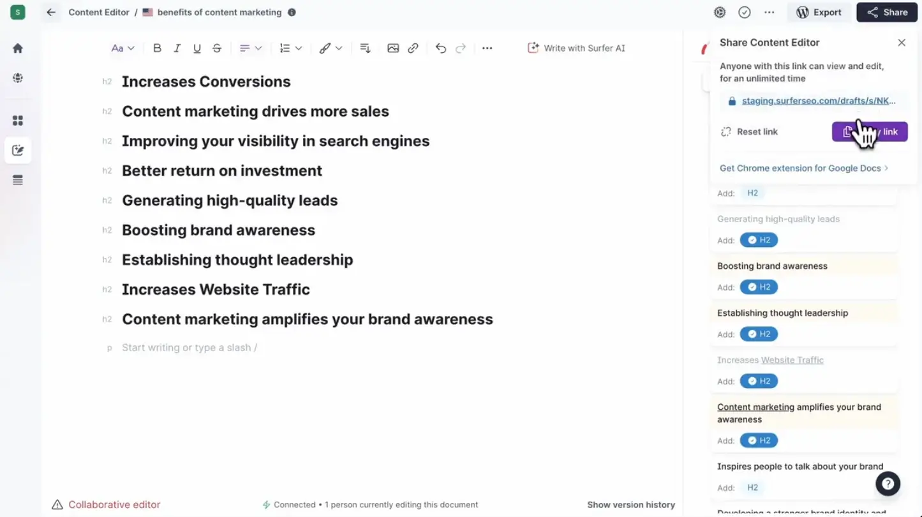The height and width of the screenshot is (517, 922).
Task: Click the insert link icon in toolbar
Action: (413, 49)
